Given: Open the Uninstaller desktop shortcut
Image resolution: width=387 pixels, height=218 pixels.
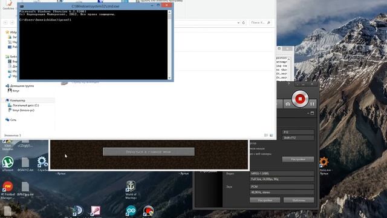Looking at the screenshot, I should pos(8,145).
